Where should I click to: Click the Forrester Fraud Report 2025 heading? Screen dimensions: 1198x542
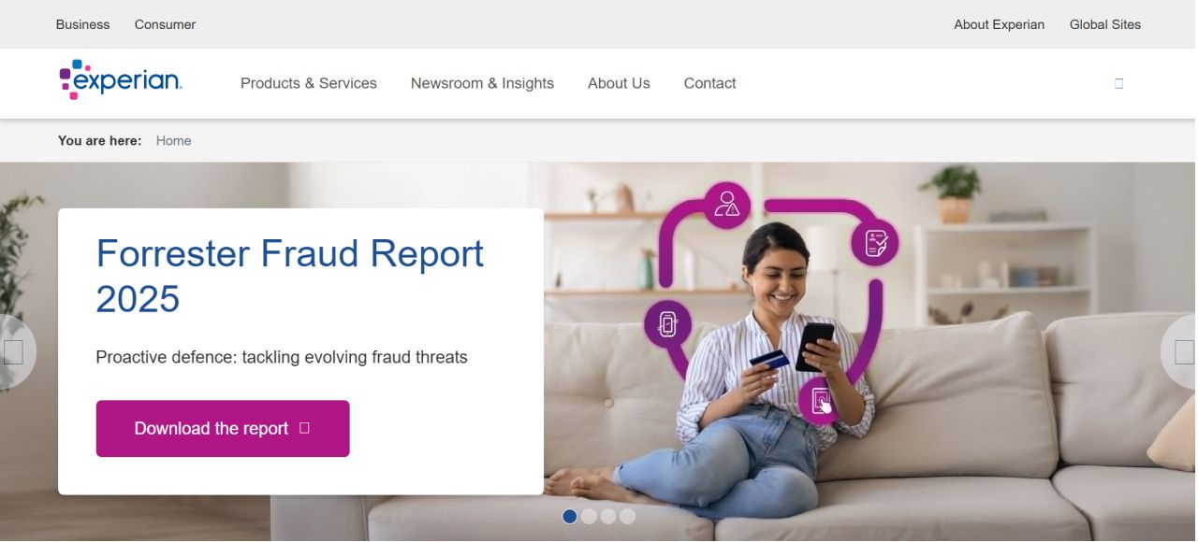(x=290, y=276)
